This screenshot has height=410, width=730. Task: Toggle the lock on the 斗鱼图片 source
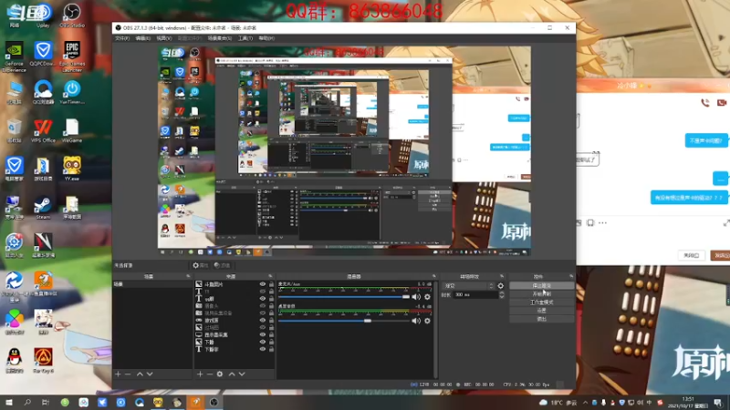tap(271, 284)
